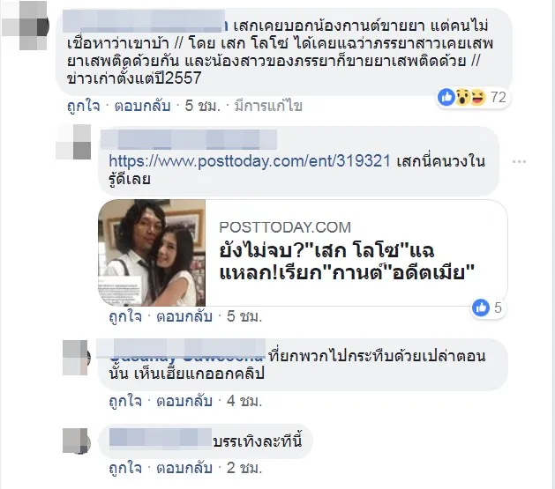
Task: Click ถูกใจ under the 4 ชม. reply
Action: (x=125, y=401)
